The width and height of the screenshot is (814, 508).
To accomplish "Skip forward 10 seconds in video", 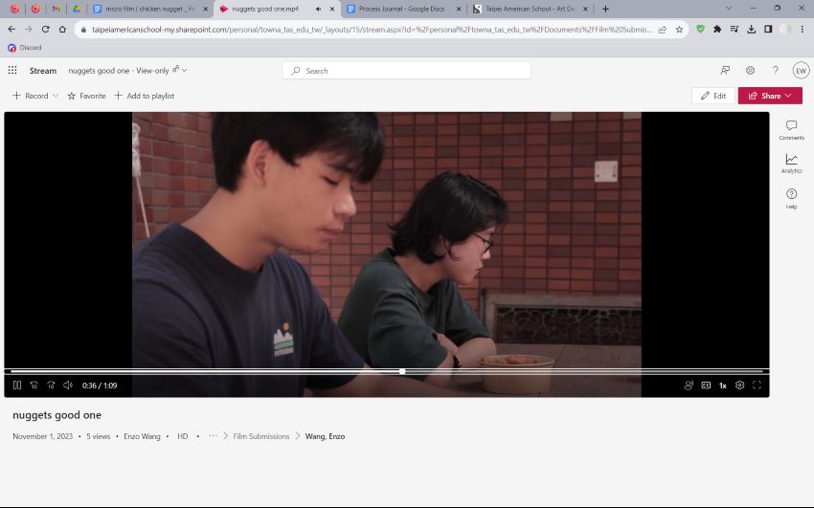I will click(51, 386).
